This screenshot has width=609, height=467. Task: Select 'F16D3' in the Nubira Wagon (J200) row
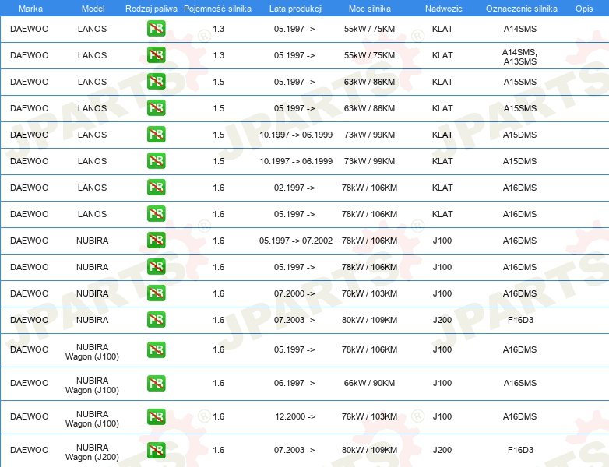520,450
